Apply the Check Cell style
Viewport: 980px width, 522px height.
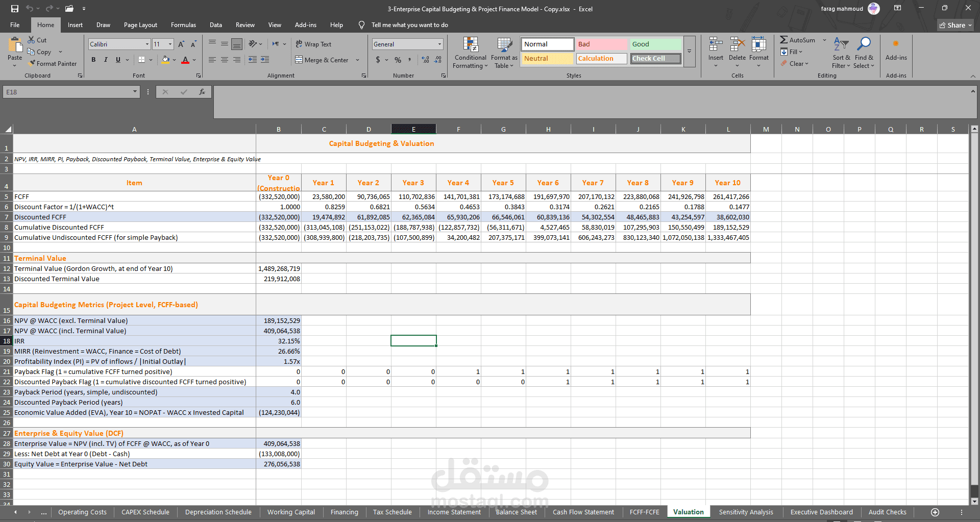[655, 58]
